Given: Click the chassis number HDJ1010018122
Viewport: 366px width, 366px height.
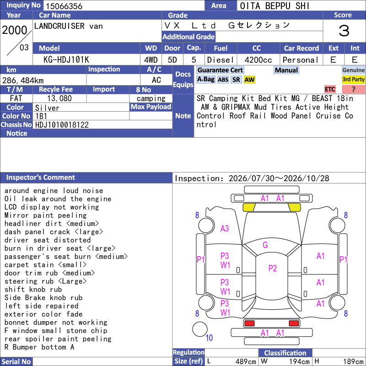Looking at the screenshot, I should click(x=62, y=124).
